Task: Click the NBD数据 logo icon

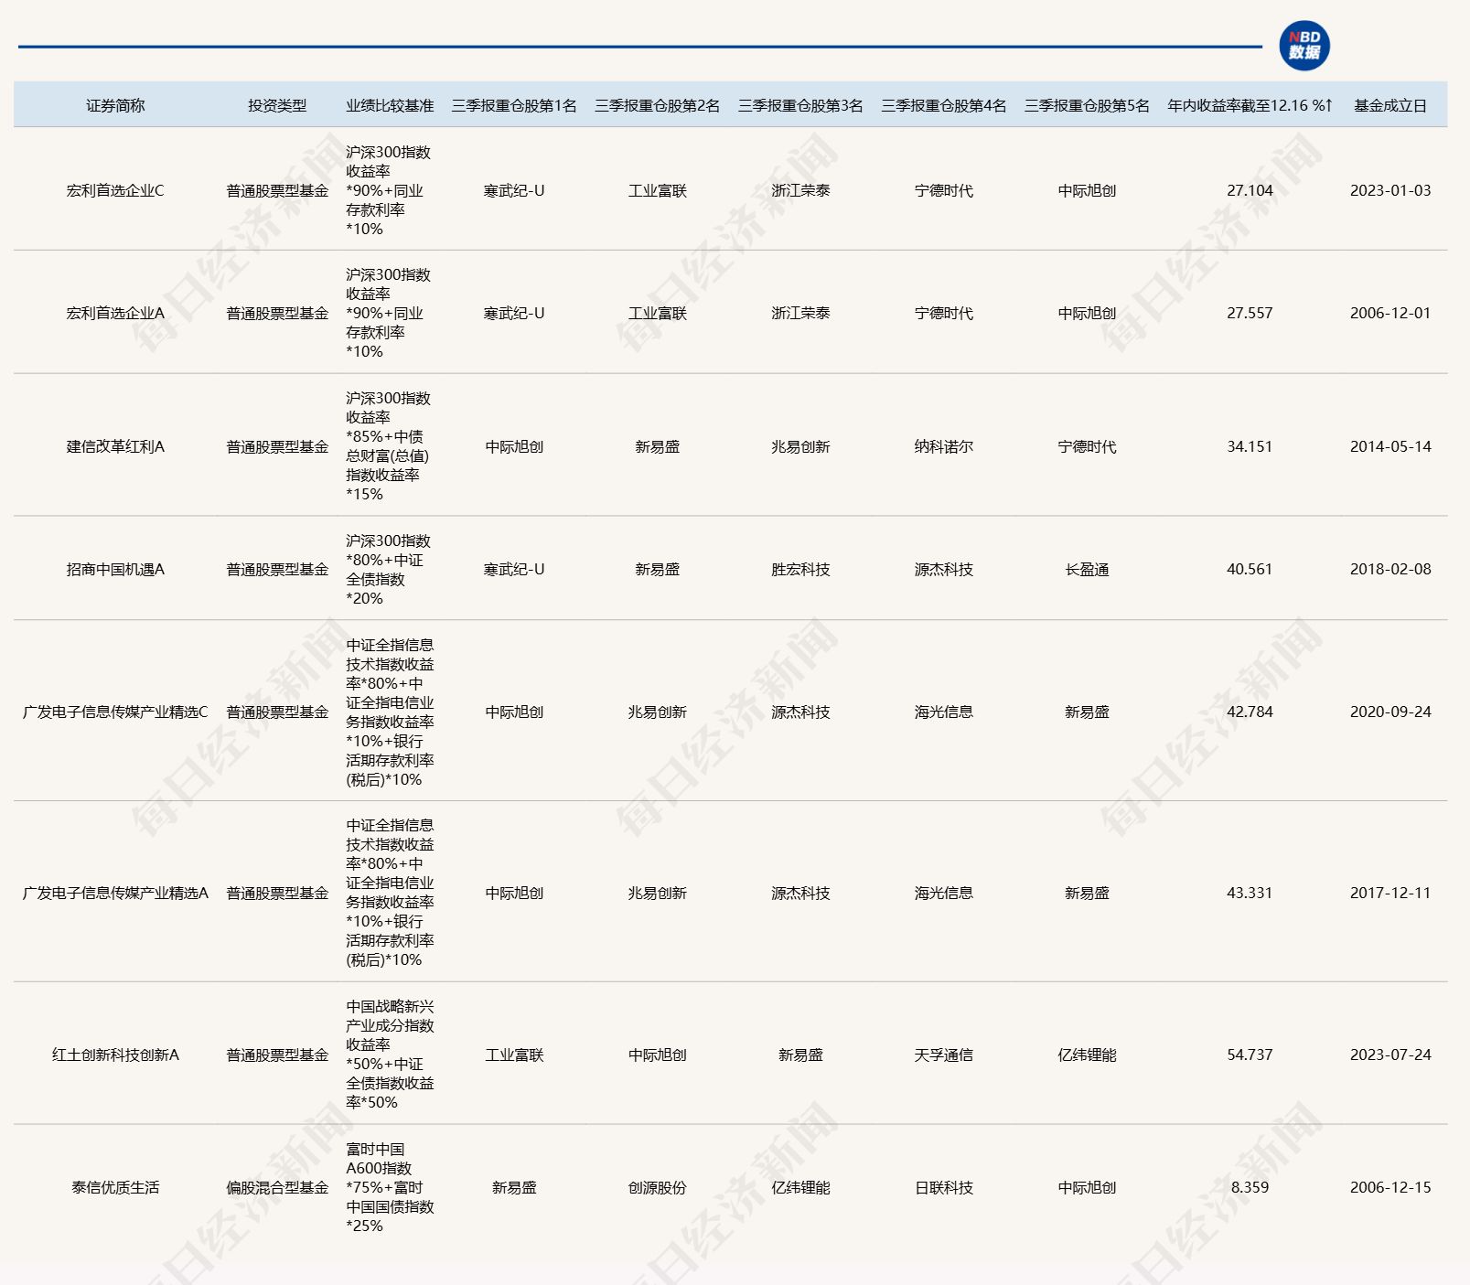Action: pos(1304,46)
